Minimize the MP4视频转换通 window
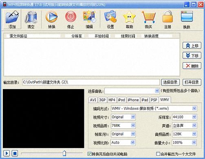The width and height of the screenshot is (205, 159). tap(186, 5)
